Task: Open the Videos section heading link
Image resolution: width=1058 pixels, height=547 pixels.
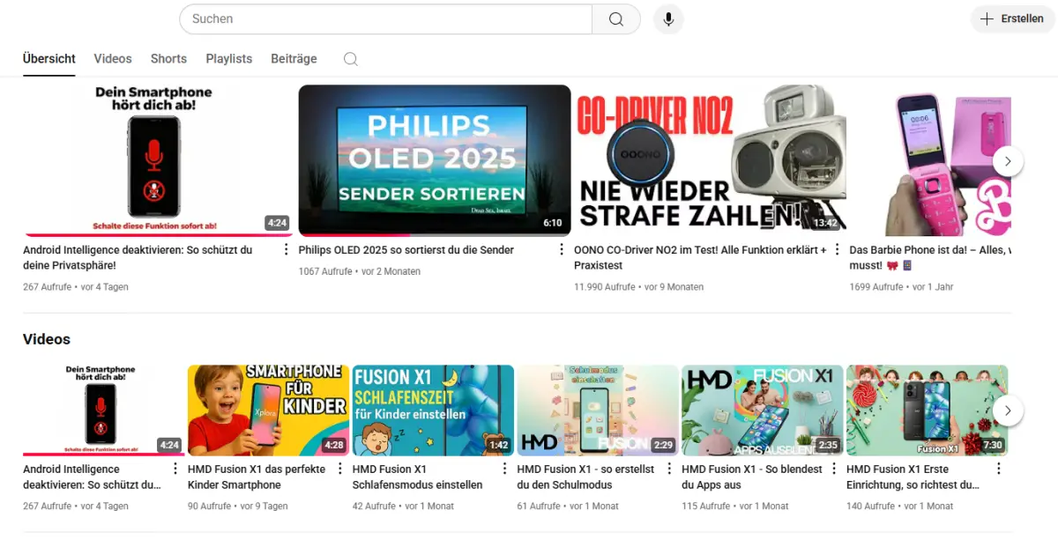Action: [x=47, y=339]
